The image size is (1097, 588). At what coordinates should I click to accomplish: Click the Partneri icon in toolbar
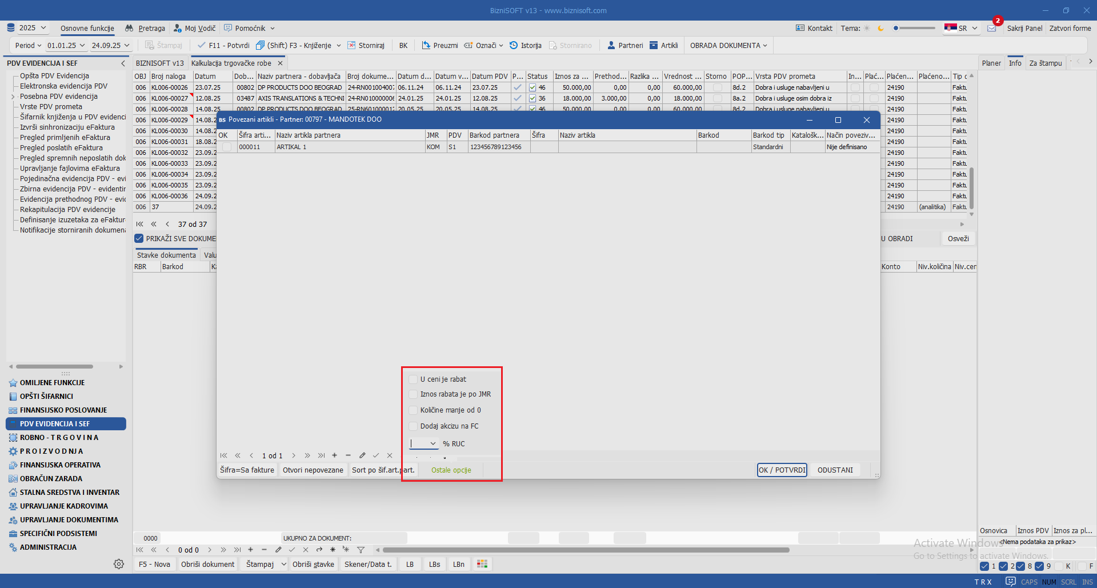[611, 46]
